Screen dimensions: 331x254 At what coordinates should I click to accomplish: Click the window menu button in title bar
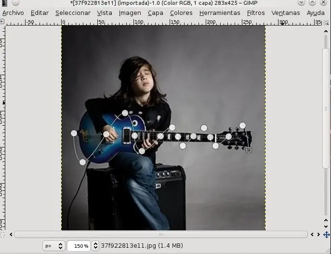coord(15,2)
